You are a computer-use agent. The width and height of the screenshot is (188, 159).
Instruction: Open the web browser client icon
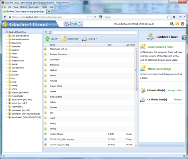point(67,24)
